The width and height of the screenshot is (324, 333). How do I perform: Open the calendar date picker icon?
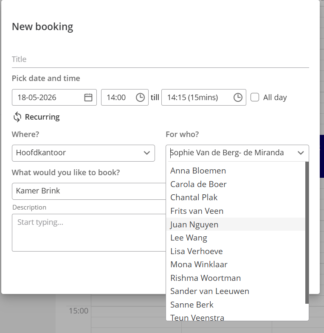click(88, 98)
